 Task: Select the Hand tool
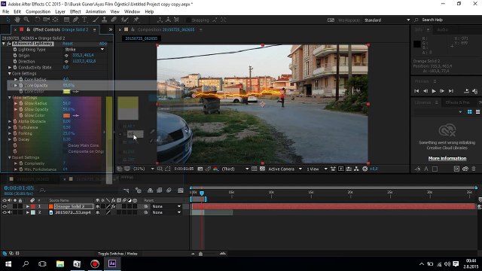point(17,20)
